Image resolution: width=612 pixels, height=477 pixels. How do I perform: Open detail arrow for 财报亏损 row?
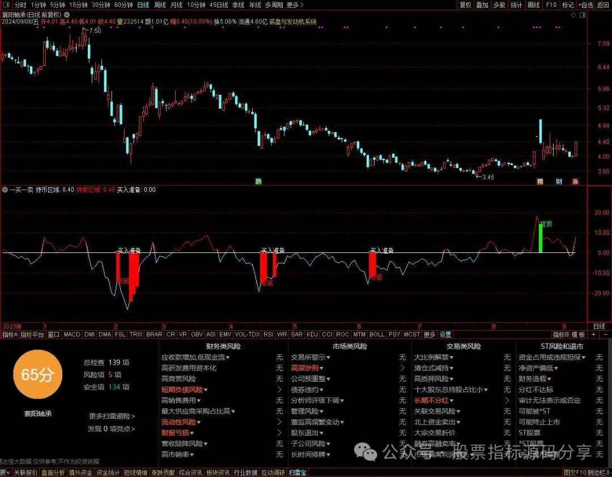(x=279, y=433)
